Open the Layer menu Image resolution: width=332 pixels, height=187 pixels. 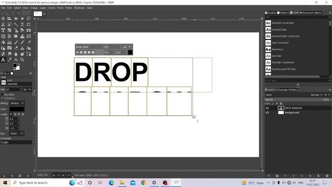coord(43,8)
